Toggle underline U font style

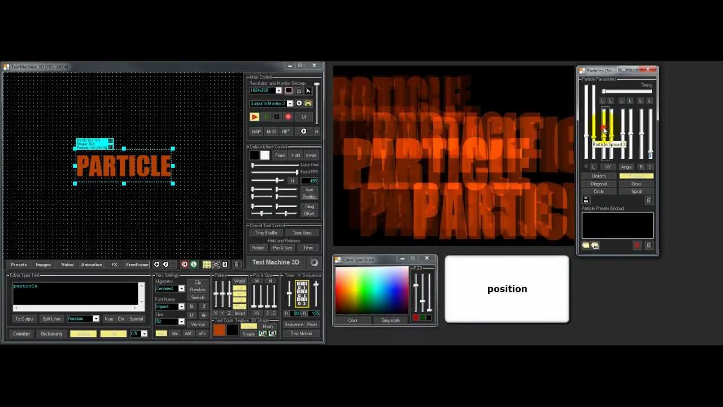tap(191, 315)
